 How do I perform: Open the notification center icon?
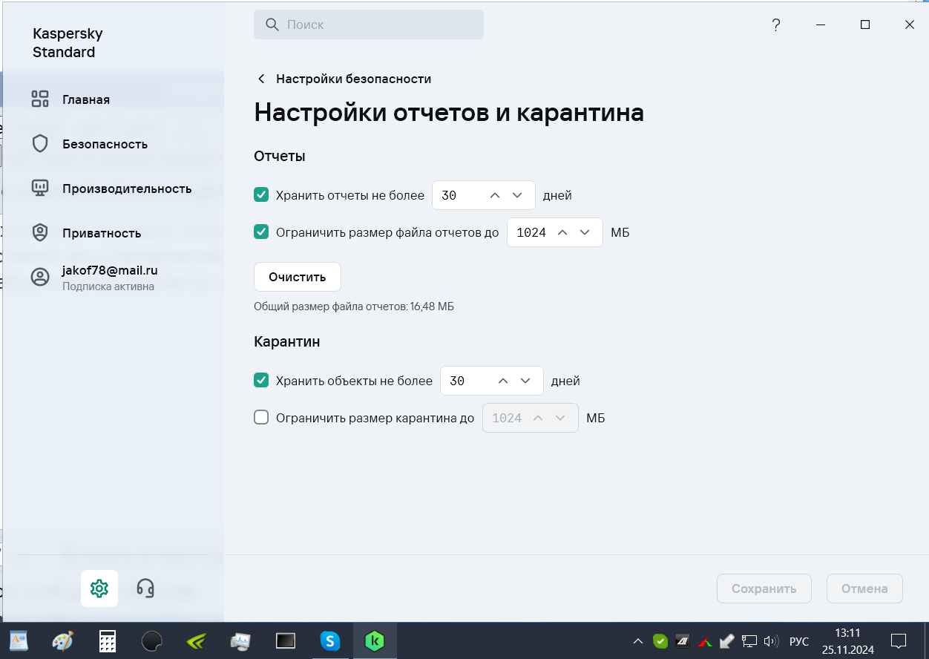(x=899, y=641)
